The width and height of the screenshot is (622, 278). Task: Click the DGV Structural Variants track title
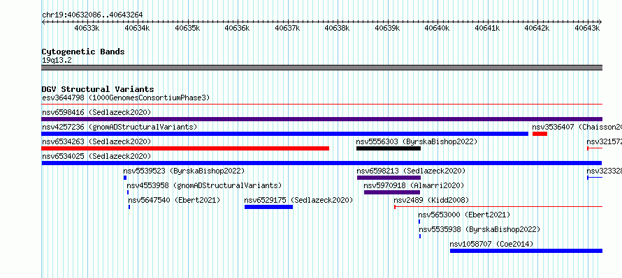98,89
